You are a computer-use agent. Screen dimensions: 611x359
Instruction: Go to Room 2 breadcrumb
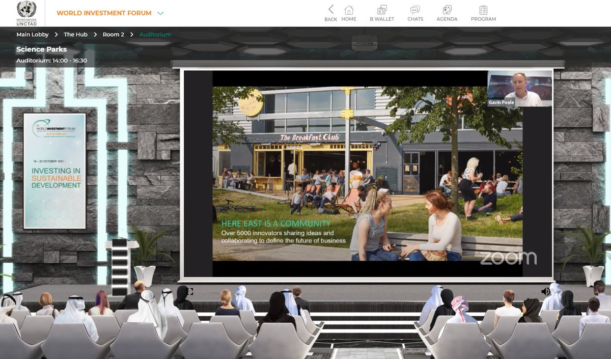[113, 35]
